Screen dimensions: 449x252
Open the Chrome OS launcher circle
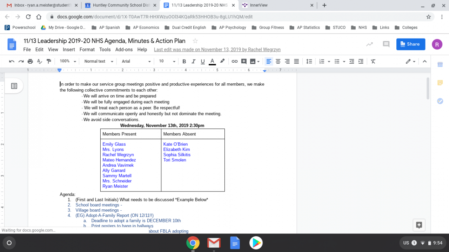[9, 243]
